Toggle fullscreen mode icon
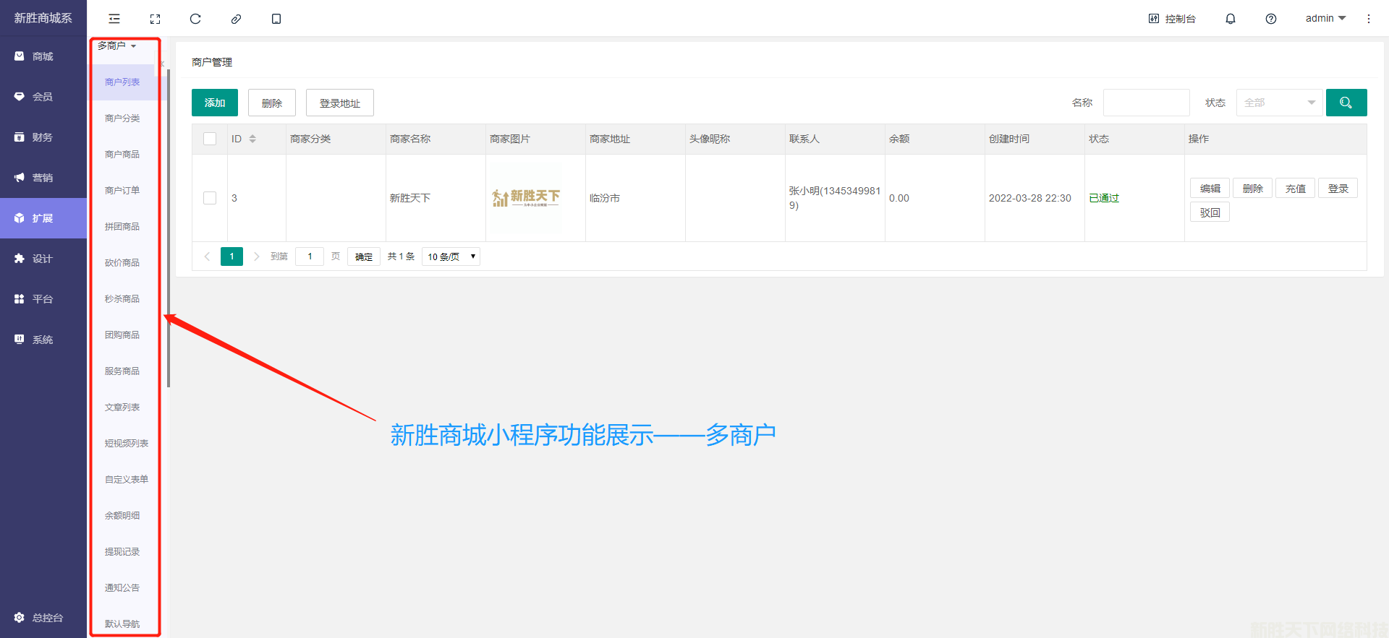Image resolution: width=1389 pixels, height=638 pixels. click(155, 19)
